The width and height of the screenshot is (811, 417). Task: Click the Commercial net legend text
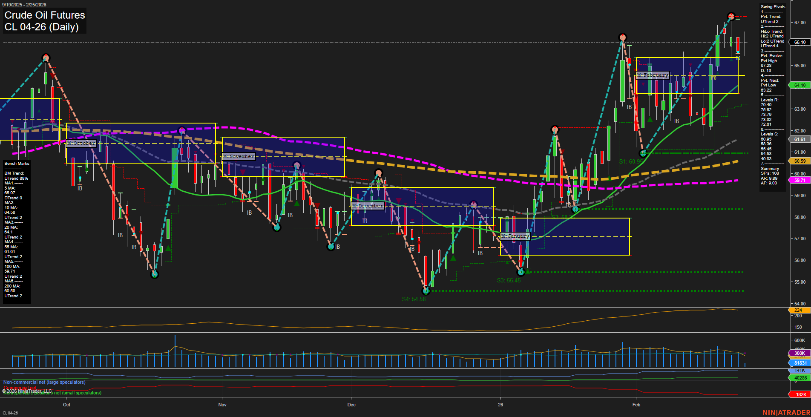[19, 388]
